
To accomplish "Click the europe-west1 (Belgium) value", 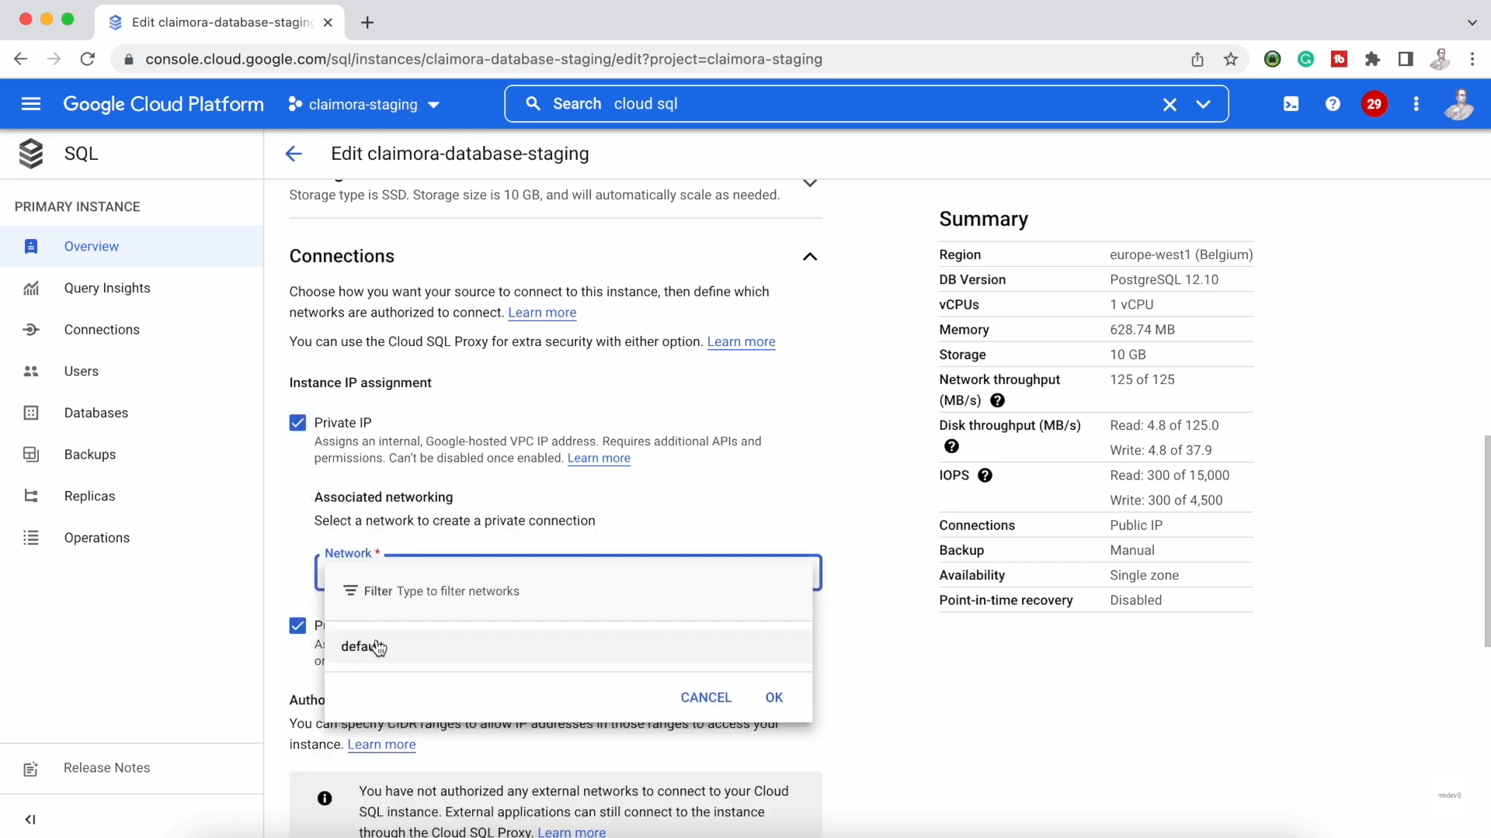I will point(1181,255).
